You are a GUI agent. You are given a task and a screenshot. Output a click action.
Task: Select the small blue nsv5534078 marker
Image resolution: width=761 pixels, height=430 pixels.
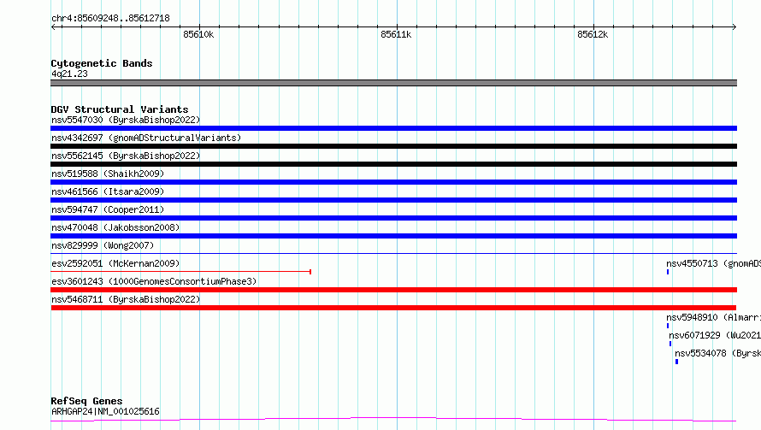(x=676, y=362)
